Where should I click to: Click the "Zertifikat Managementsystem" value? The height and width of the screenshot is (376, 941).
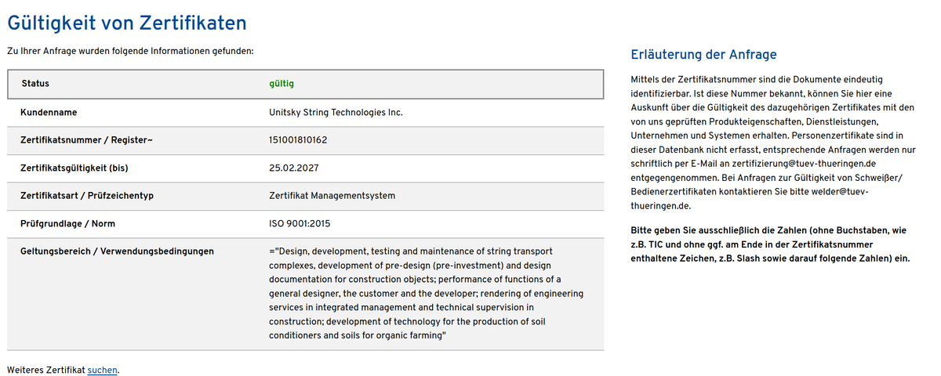(332, 196)
